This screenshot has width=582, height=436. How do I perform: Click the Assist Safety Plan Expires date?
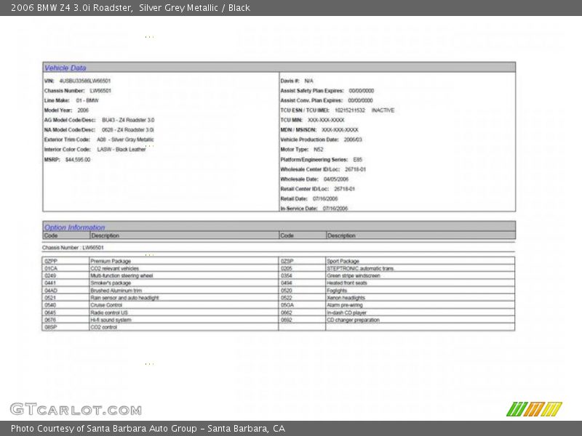coord(362,91)
